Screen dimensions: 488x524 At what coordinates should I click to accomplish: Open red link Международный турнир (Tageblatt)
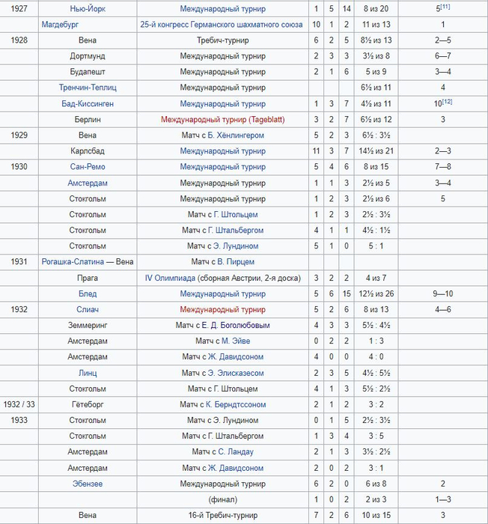pos(222,119)
